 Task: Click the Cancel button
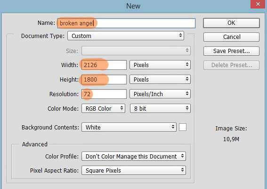pyautogui.click(x=231, y=37)
